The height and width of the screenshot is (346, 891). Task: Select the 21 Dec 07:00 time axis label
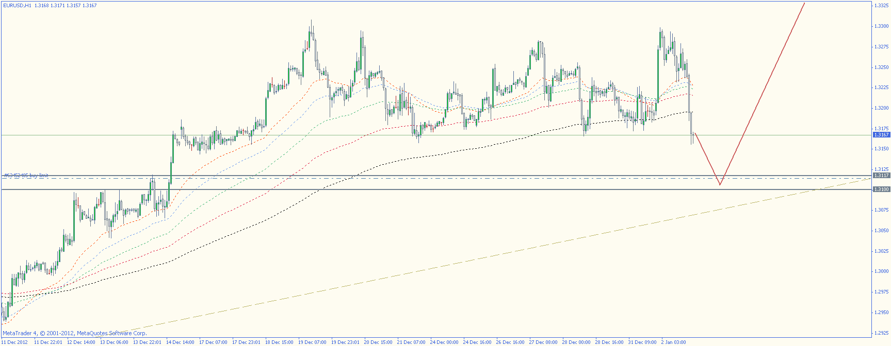tap(411, 342)
